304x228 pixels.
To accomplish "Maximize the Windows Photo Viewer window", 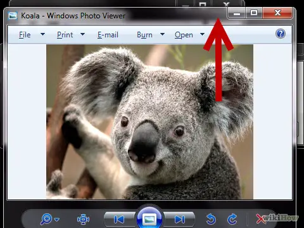I will pos(254,13).
